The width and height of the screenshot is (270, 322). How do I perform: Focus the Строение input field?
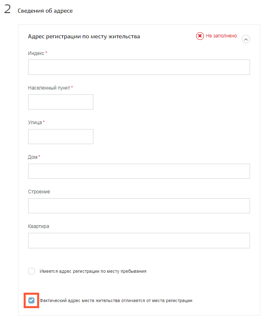click(139, 206)
